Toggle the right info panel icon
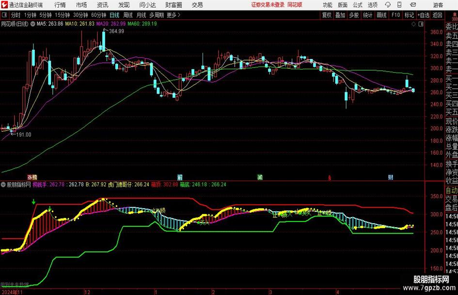Viewport: 458px width, 295px height. click(421, 24)
